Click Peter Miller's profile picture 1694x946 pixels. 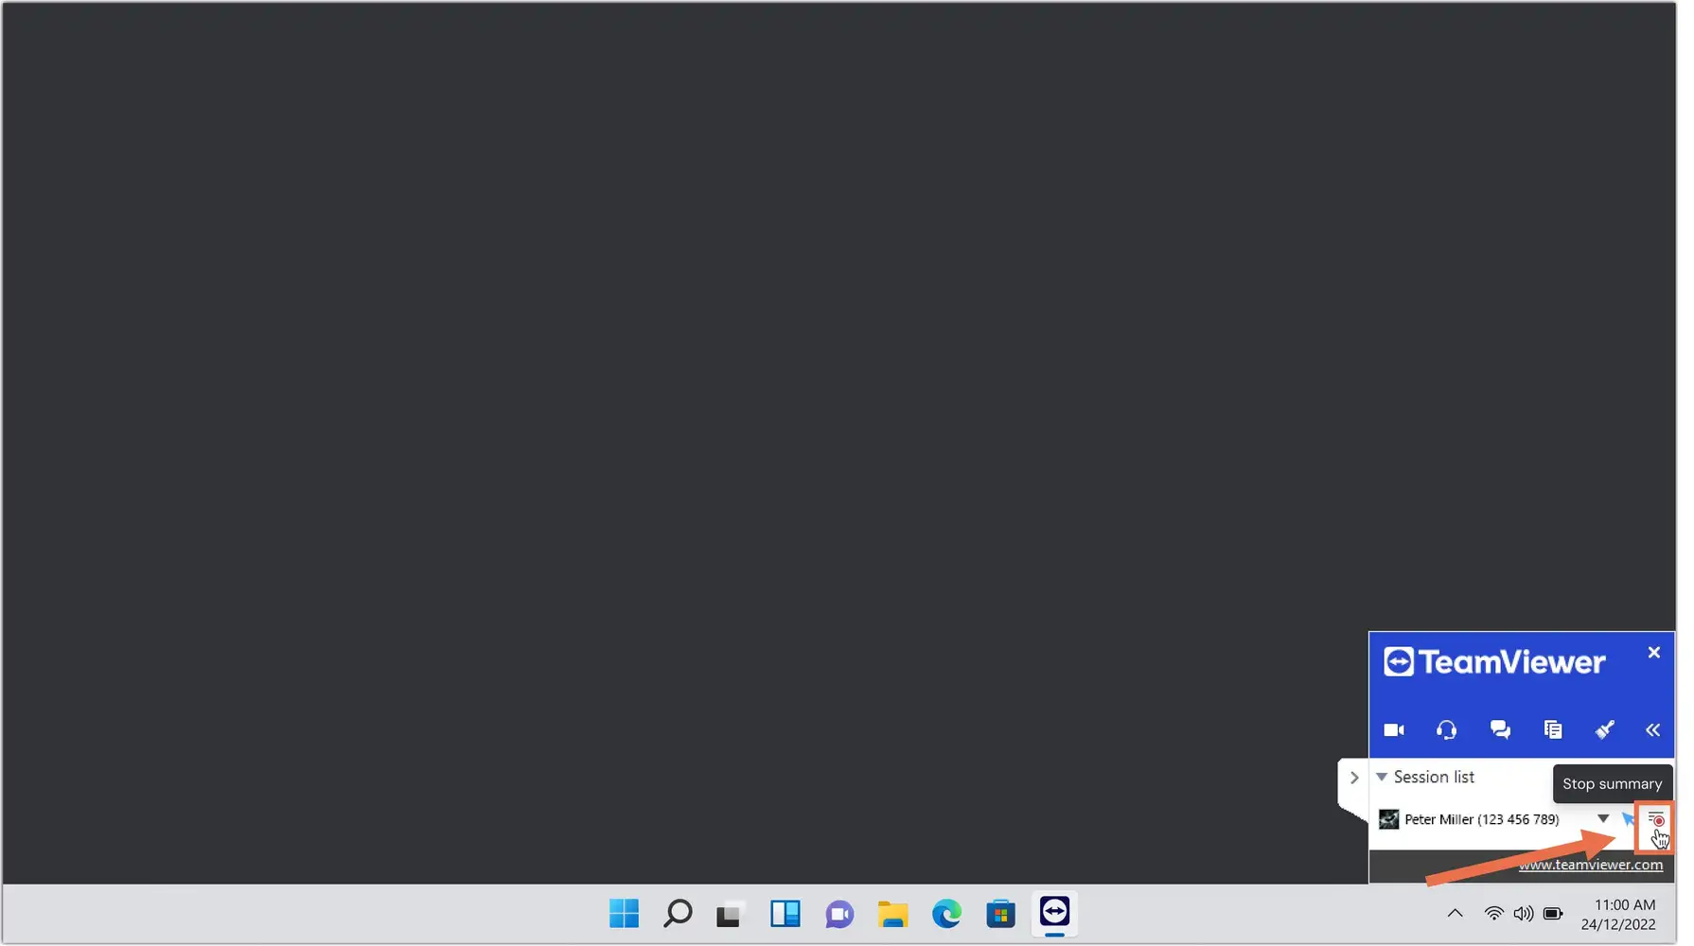pos(1388,820)
